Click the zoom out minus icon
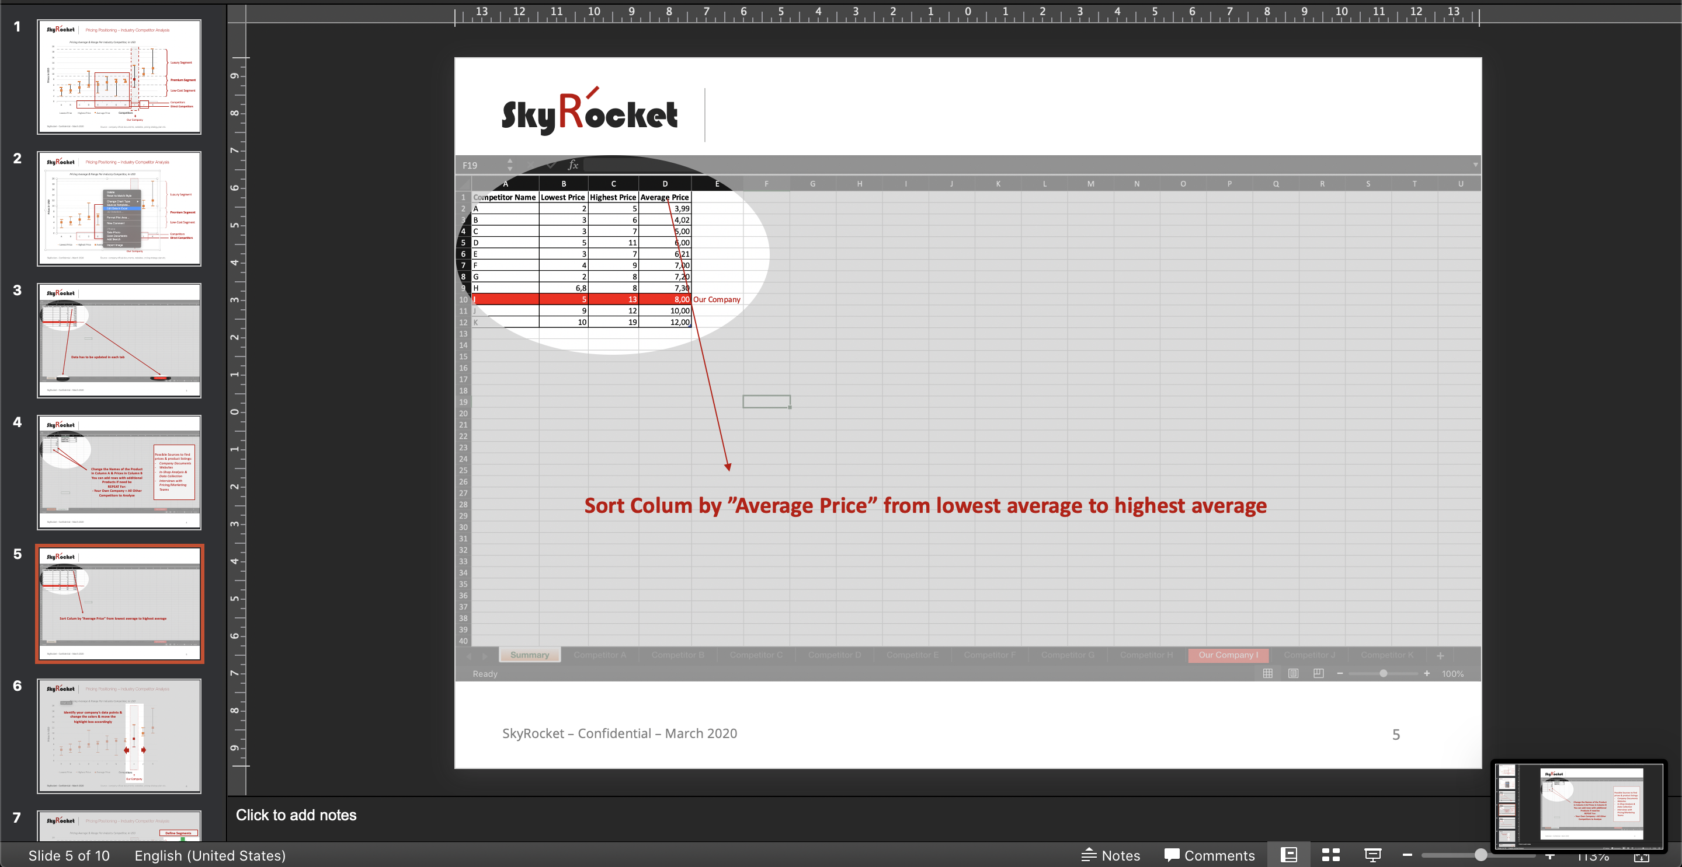 [x=1407, y=855]
